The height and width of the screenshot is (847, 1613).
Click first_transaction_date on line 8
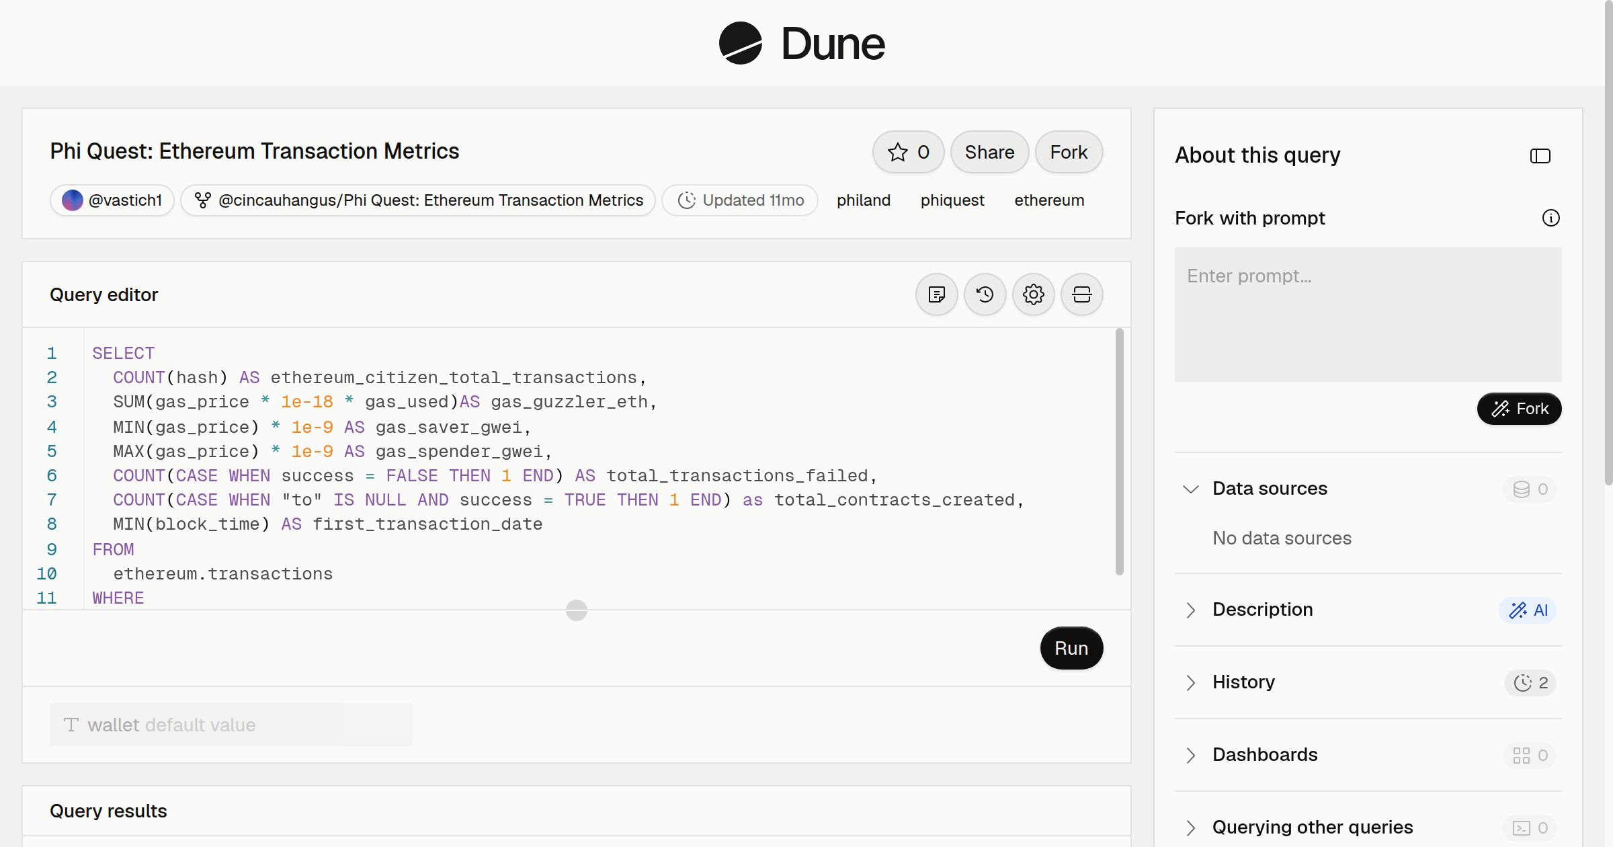click(427, 524)
